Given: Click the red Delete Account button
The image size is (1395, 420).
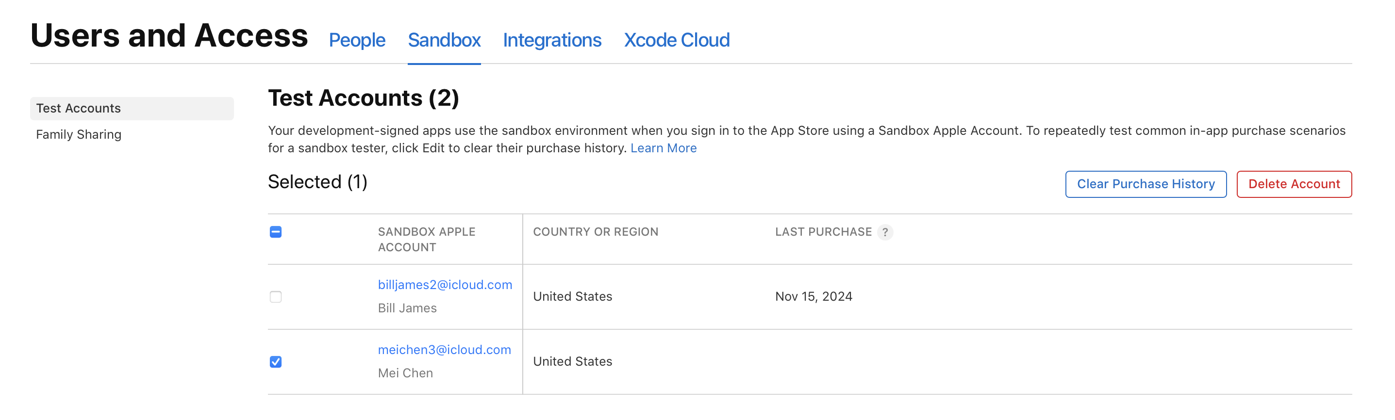Looking at the screenshot, I should (x=1293, y=185).
